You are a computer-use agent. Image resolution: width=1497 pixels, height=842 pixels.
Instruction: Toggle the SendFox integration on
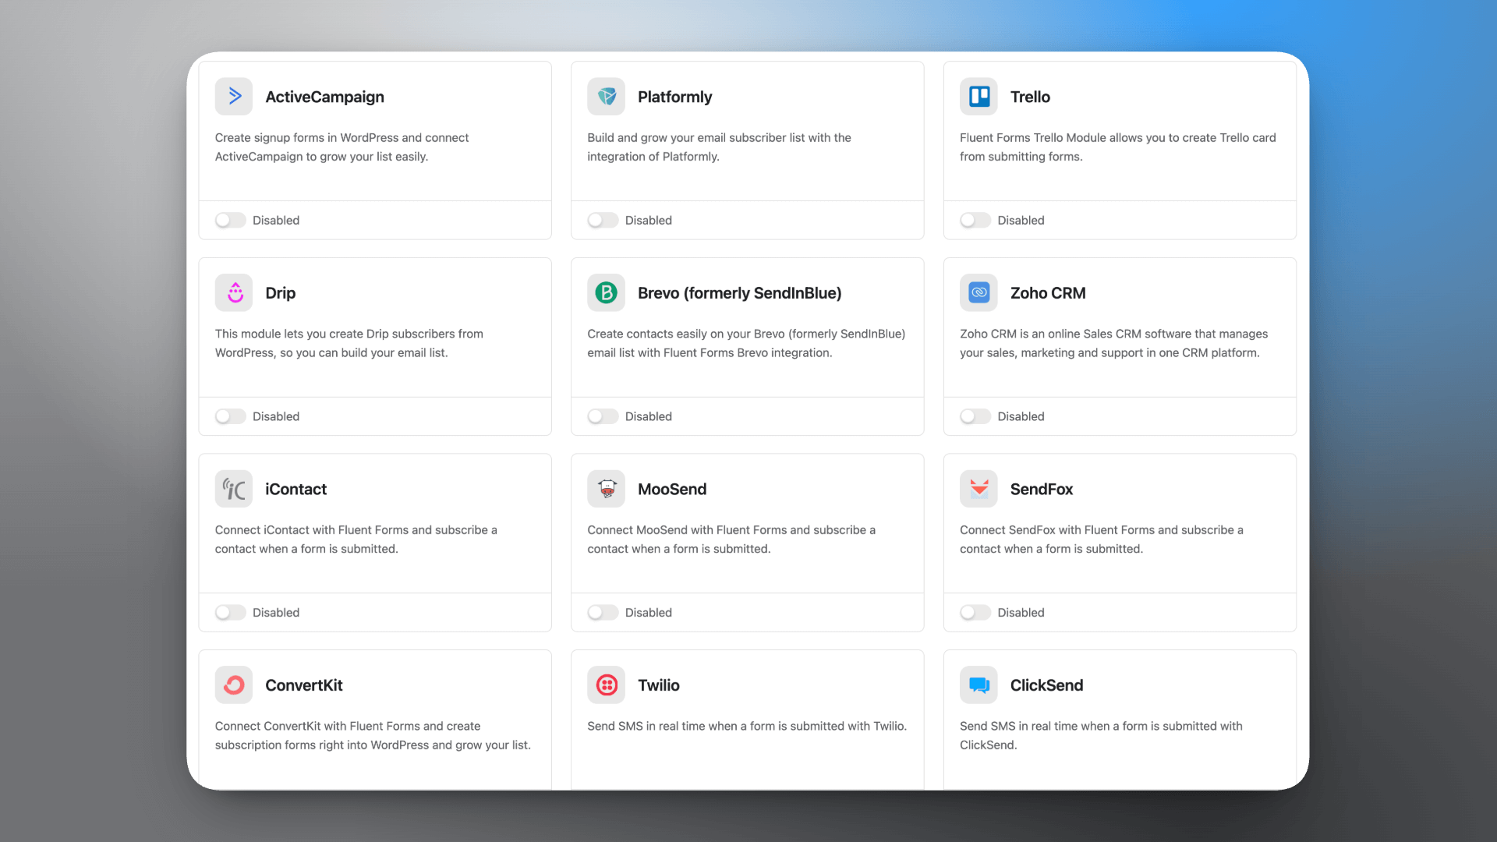tap(975, 613)
